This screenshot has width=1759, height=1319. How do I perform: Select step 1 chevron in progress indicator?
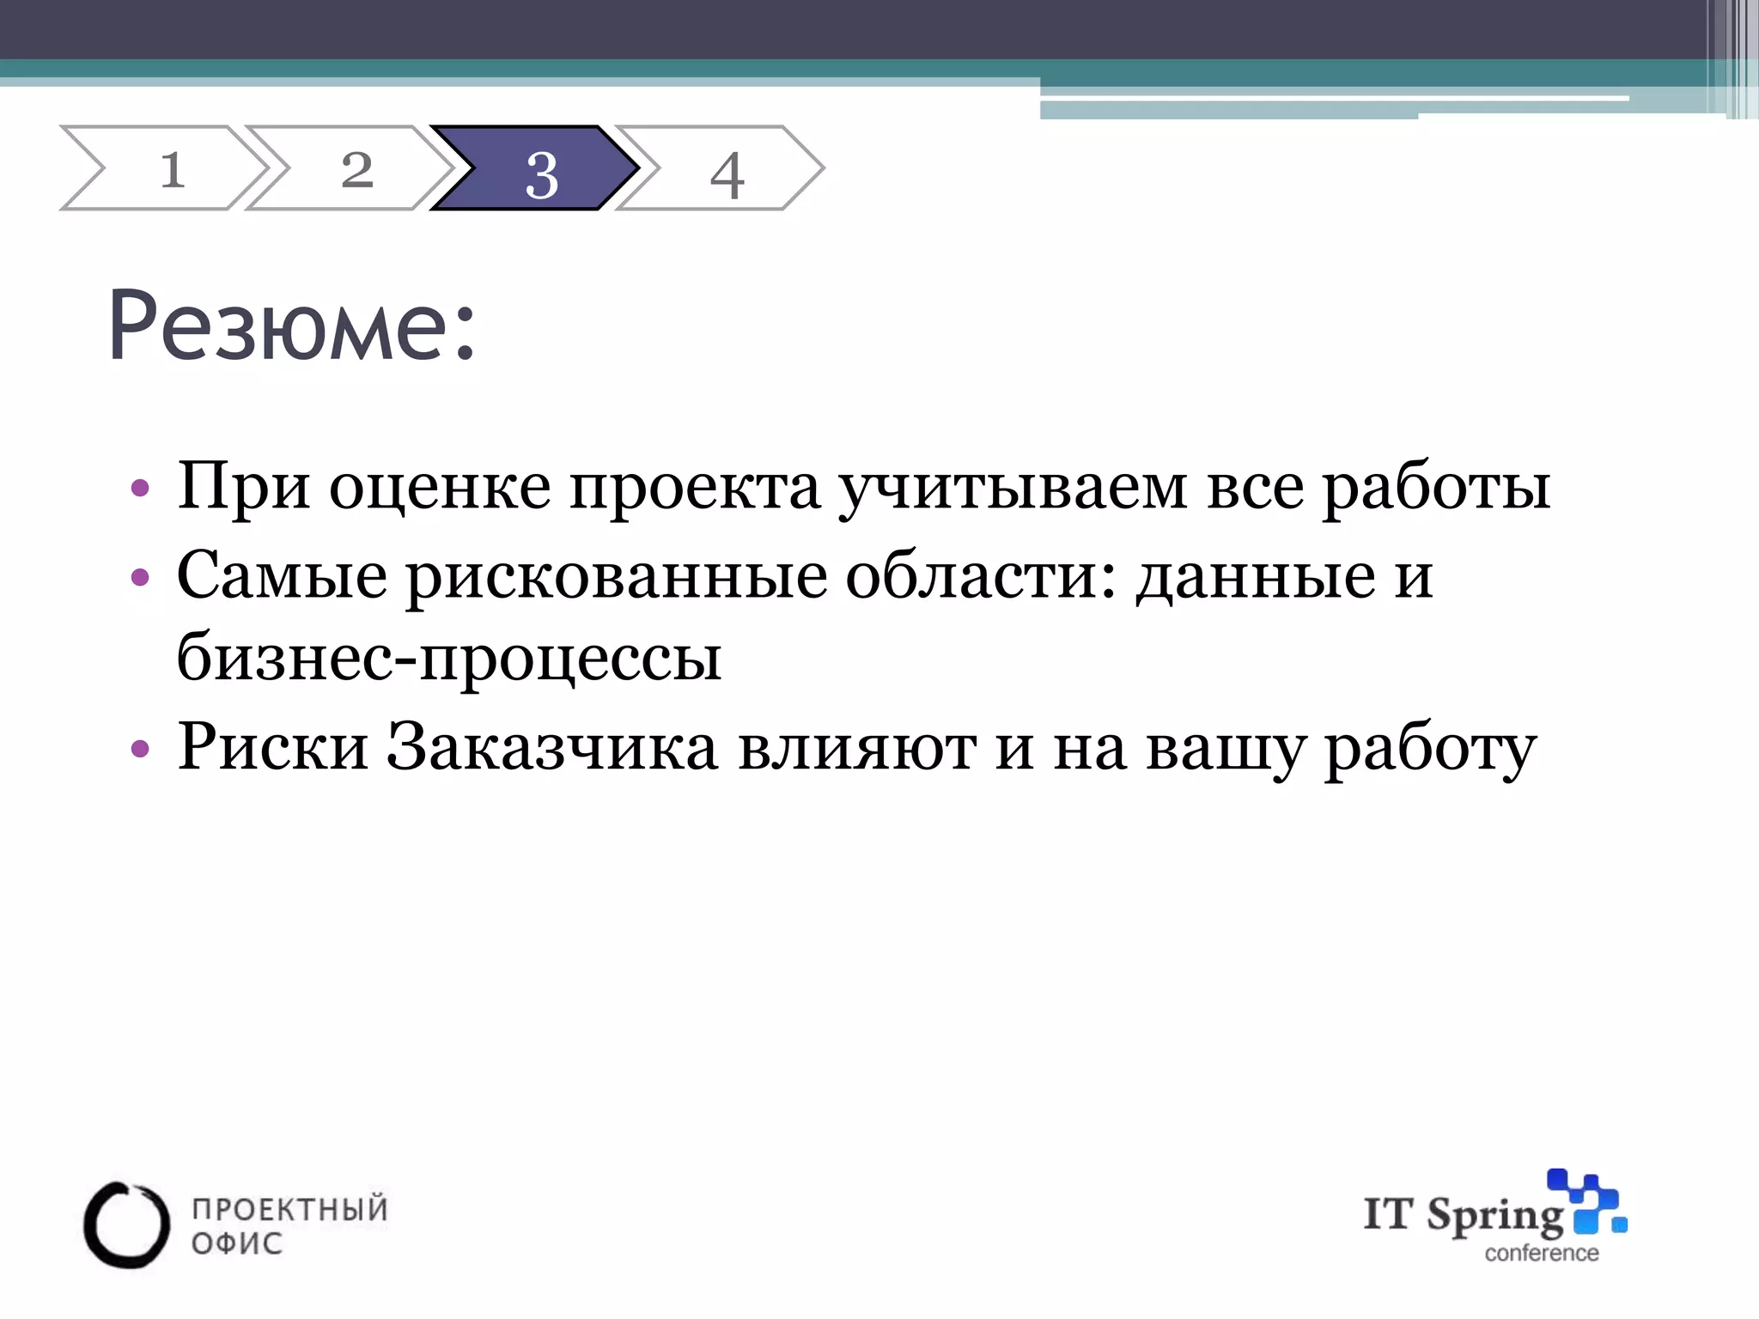[165, 168]
